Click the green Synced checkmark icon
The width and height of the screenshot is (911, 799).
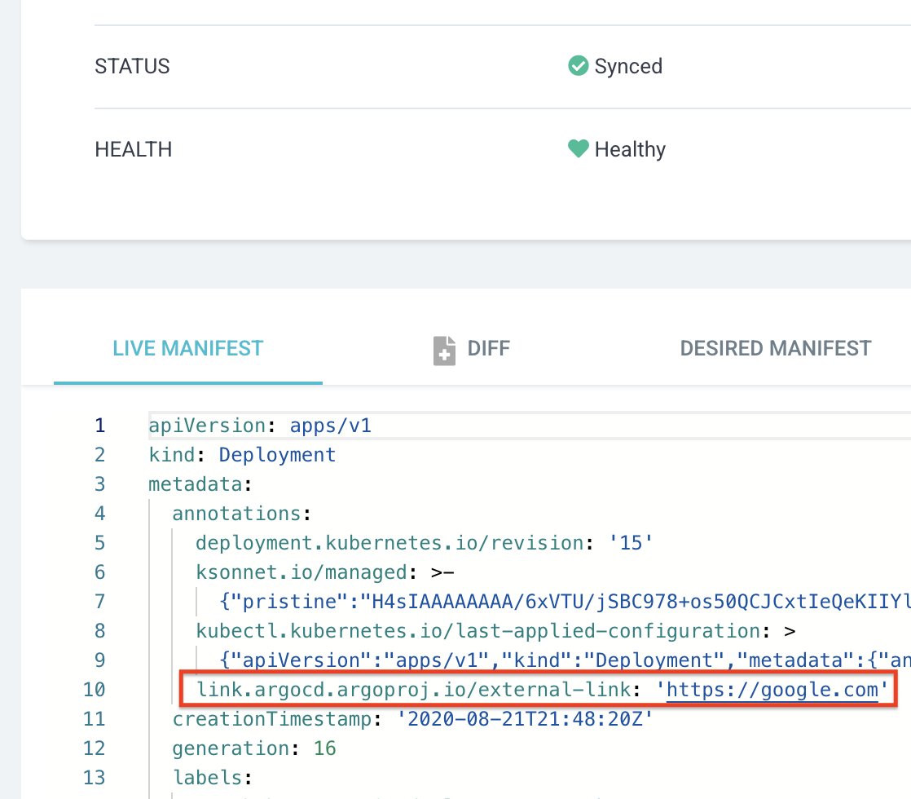[578, 66]
